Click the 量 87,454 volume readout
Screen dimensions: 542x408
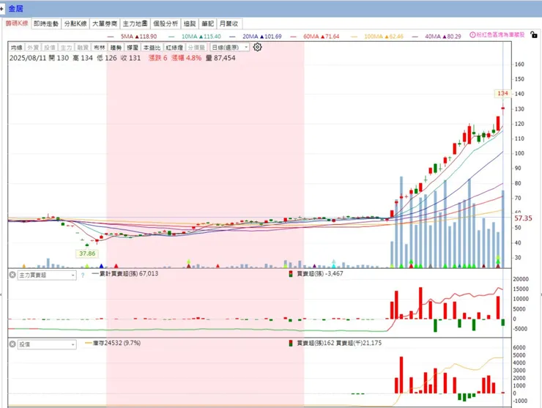[x=220, y=58]
